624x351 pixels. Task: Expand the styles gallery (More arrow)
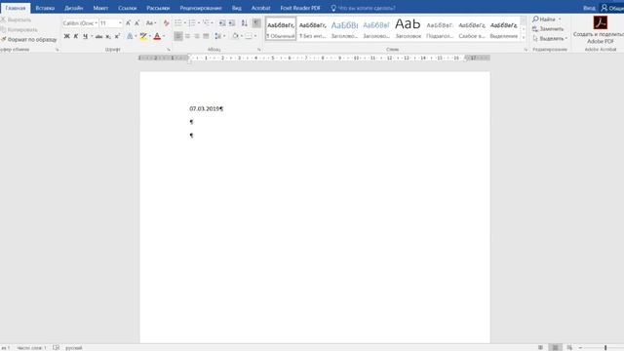(x=524, y=37)
